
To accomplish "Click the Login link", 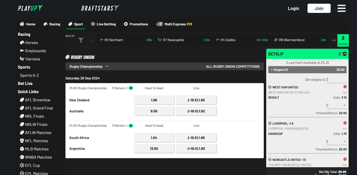I will click(x=294, y=8).
